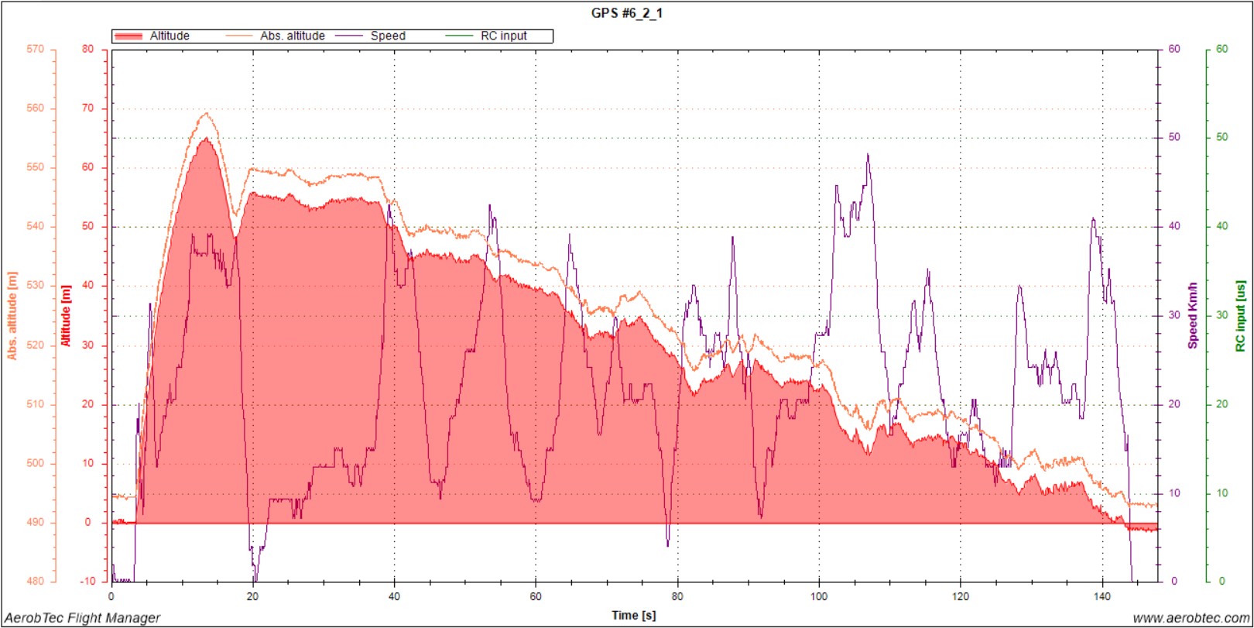Click the 570 tick on Abs. altitude axis
This screenshot has height=628, width=1254.
coord(36,49)
